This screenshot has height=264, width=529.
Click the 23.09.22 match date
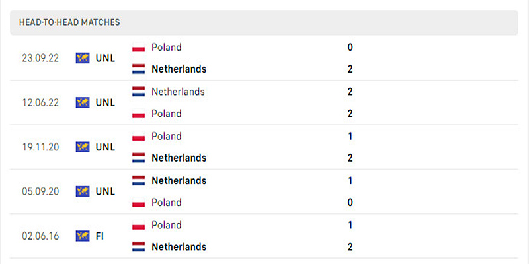coord(40,58)
